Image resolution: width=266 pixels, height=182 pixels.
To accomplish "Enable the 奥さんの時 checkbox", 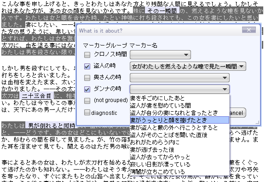I will [87, 78].
